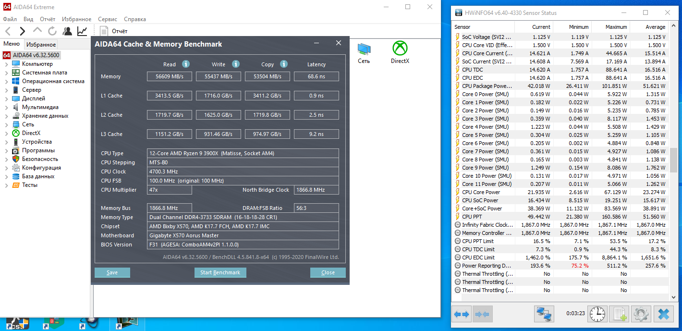
Task: Switch to the Избранное sidebar tab
Action: [41, 44]
